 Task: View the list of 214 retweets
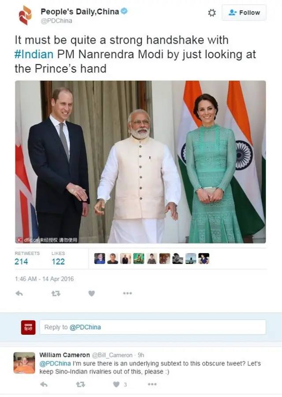coord(27,258)
